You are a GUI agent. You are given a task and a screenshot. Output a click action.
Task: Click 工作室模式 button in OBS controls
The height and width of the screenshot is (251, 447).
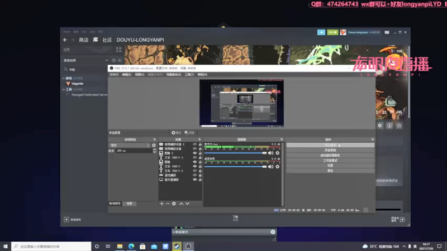coord(330,161)
